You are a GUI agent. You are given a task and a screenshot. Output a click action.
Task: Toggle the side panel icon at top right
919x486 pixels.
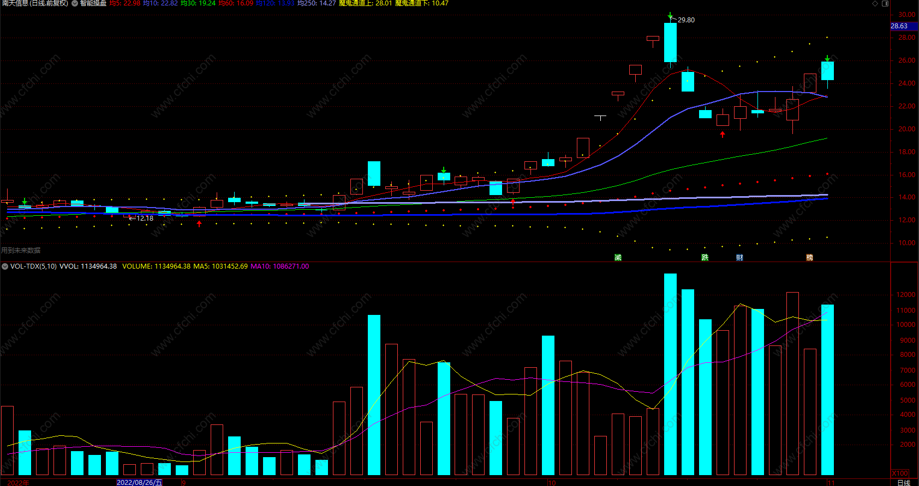click(x=885, y=3)
